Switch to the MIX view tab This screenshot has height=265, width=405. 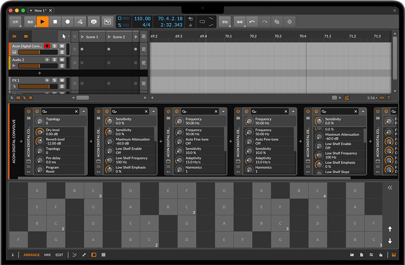click(47, 255)
